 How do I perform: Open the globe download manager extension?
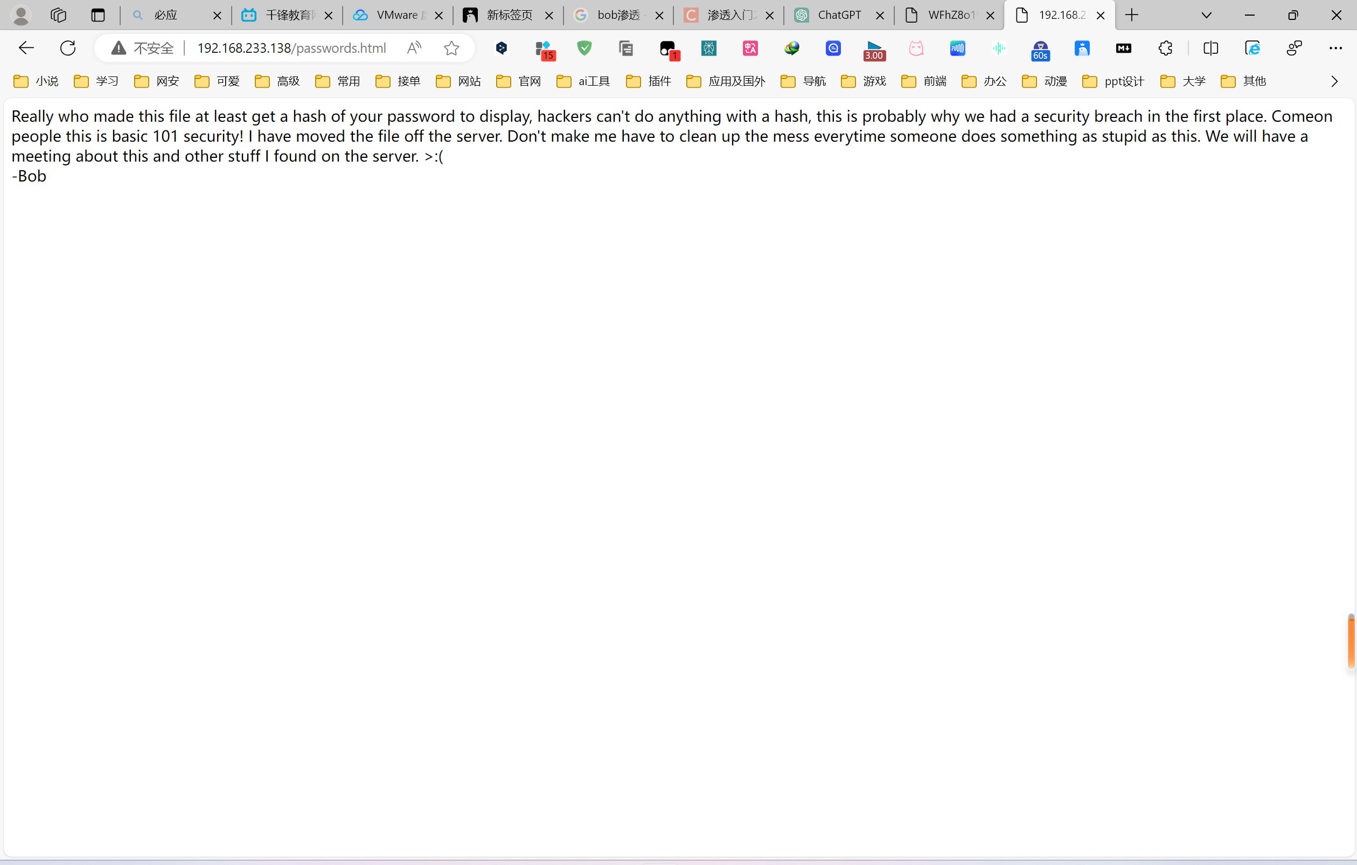click(792, 48)
